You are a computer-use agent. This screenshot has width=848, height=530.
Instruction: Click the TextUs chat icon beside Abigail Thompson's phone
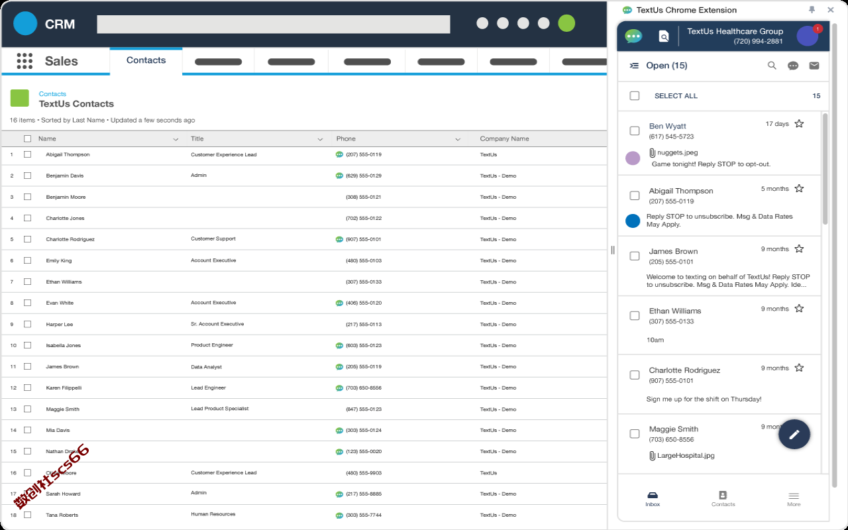pos(339,154)
